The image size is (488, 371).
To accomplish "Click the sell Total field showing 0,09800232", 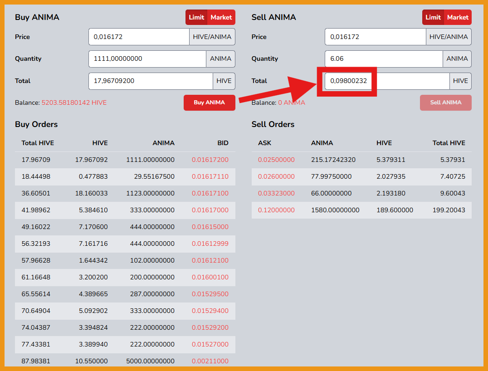I will coord(348,81).
